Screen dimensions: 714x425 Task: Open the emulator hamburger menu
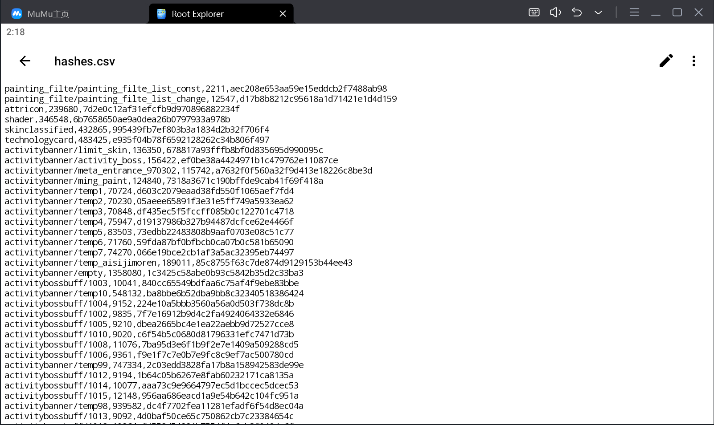[x=634, y=12]
